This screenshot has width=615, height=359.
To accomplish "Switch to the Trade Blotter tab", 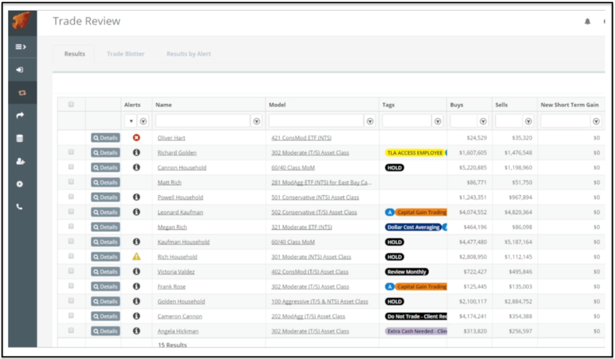I will (125, 54).
